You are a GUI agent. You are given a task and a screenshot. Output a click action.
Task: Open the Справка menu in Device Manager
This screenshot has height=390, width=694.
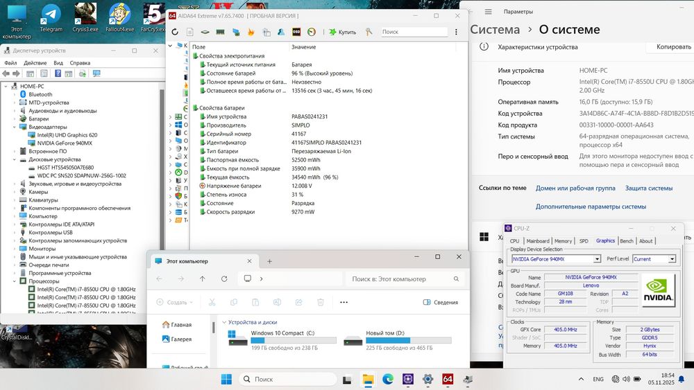[x=80, y=63]
